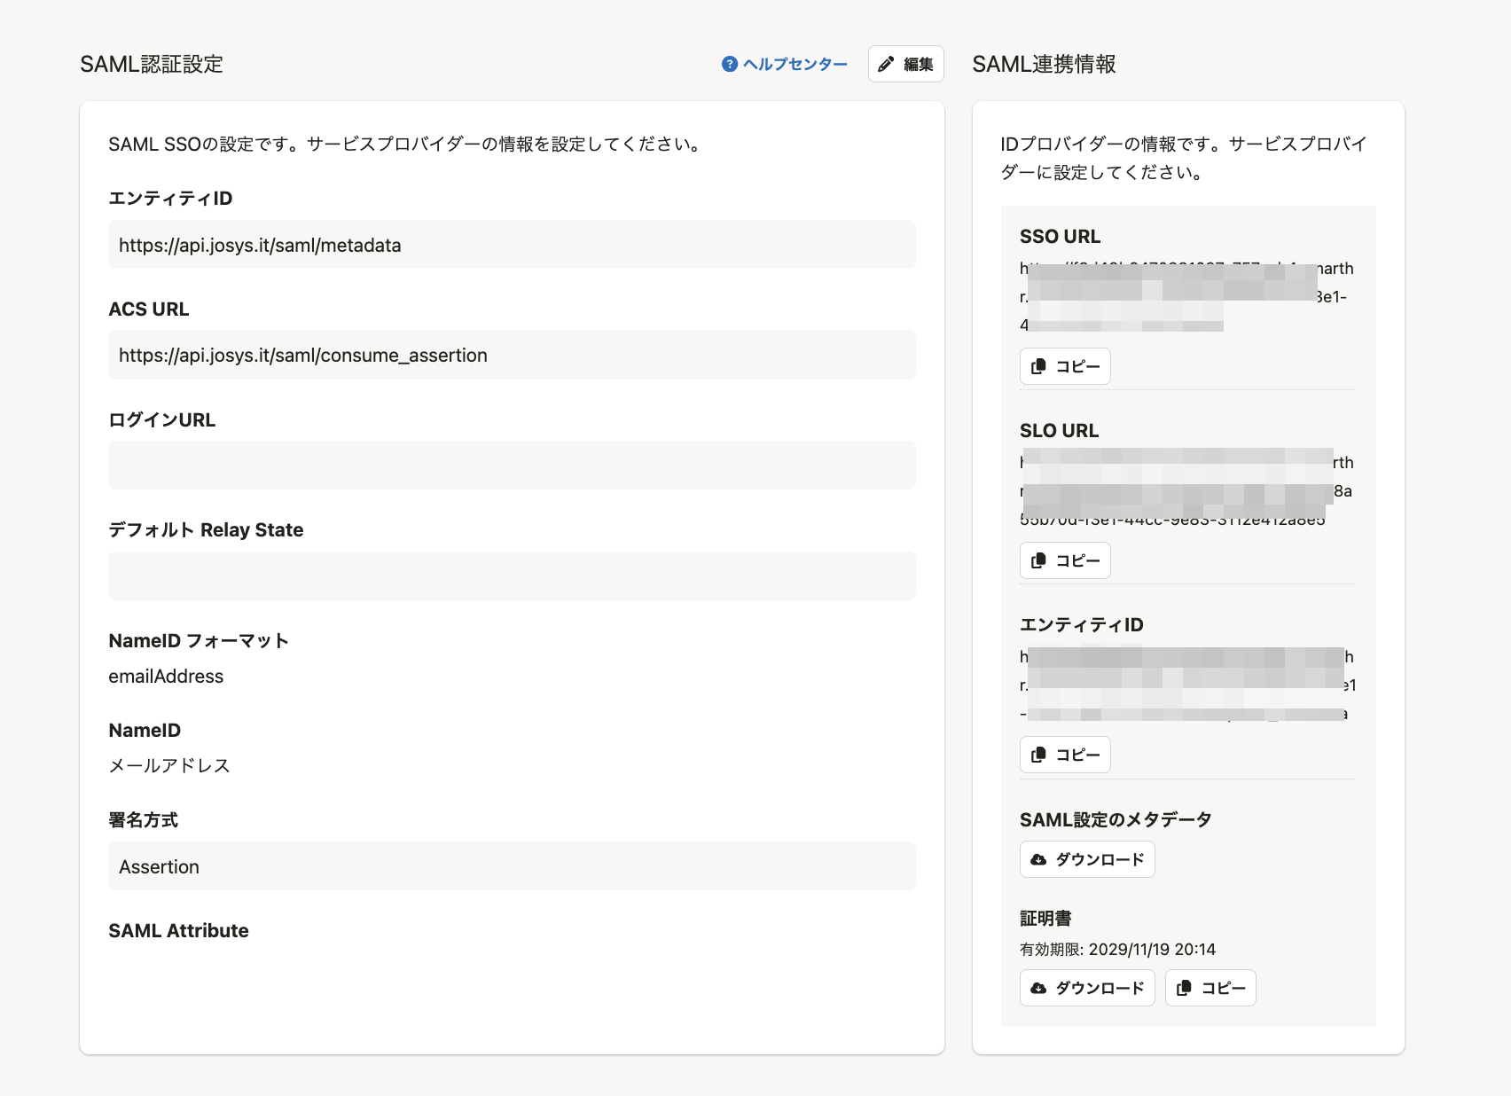Image resolution: width=1511 pixels, height=1096 pixels.
Task: Select the blurred SLO URL text
Action: click(x=1186, y=490)
